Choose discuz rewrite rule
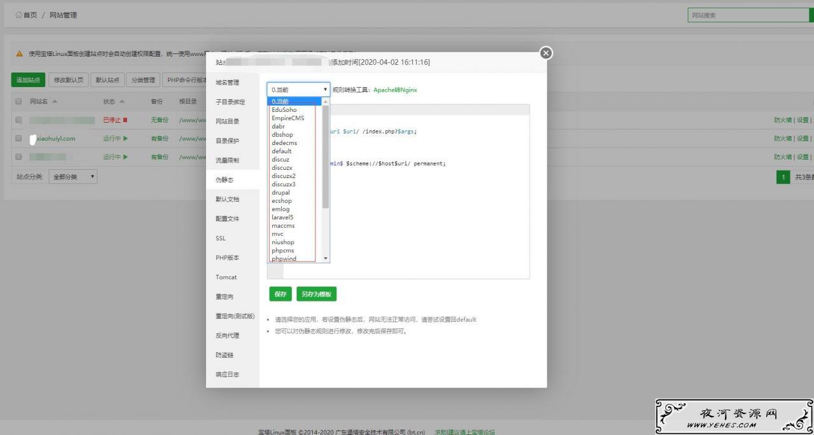The width and height of the screenshot is (814, 435). click(295, 159)
